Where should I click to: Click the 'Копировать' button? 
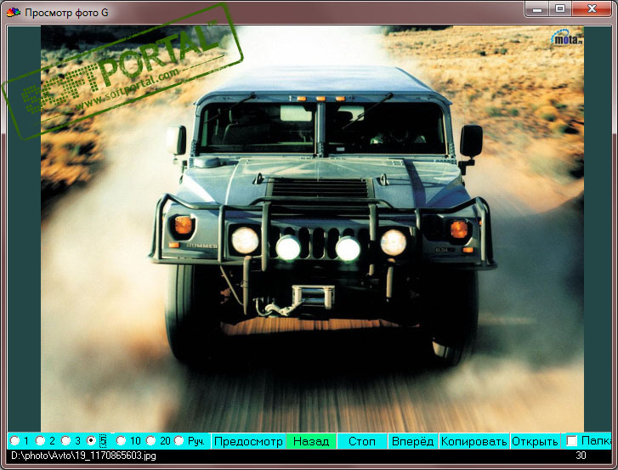click(x=473, y=441)
